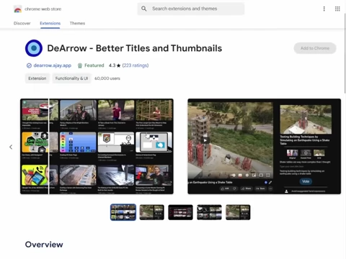Click the Featured label text
Image resolution: width=346 pixels, height=259 pixels.
point(94,65)
